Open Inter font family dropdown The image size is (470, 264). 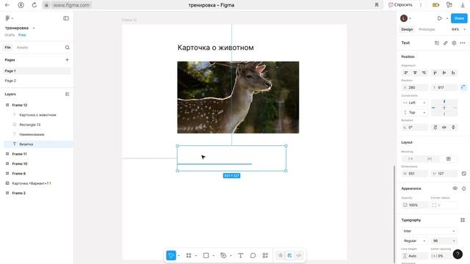[429, 231]
